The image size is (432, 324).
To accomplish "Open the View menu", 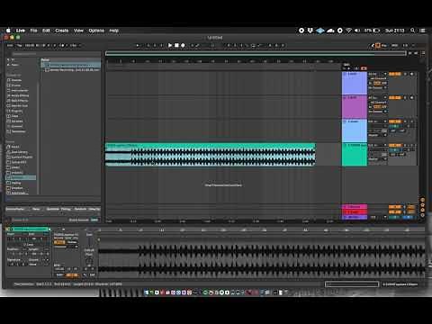I will point(78,31).
